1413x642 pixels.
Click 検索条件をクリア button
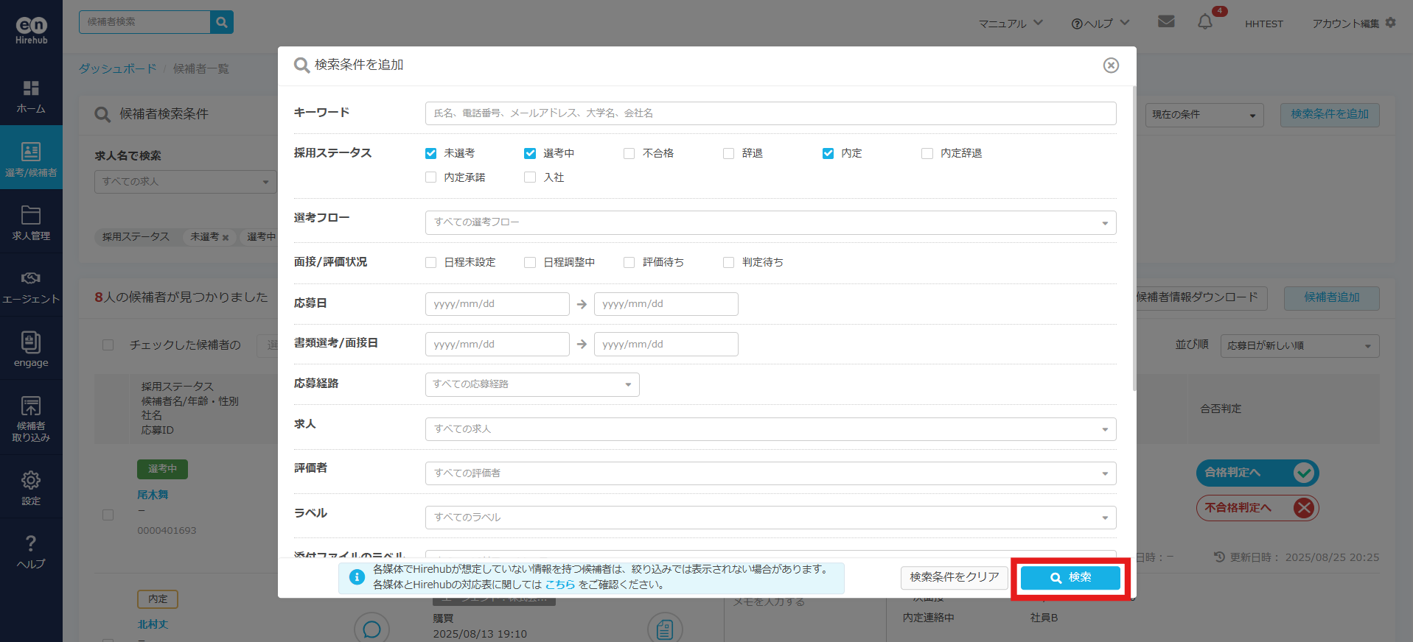click(x=954, y=578)
